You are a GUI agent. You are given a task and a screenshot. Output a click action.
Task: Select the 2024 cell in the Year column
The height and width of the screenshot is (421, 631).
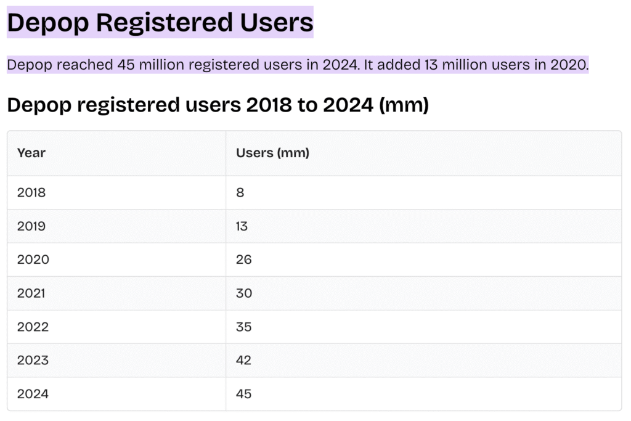tap(33, 393)
